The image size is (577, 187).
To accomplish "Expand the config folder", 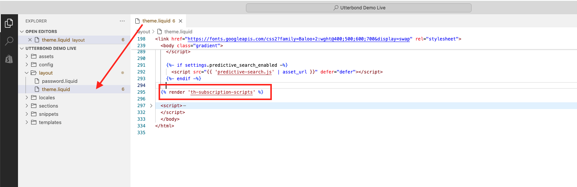I will [27, 64].
